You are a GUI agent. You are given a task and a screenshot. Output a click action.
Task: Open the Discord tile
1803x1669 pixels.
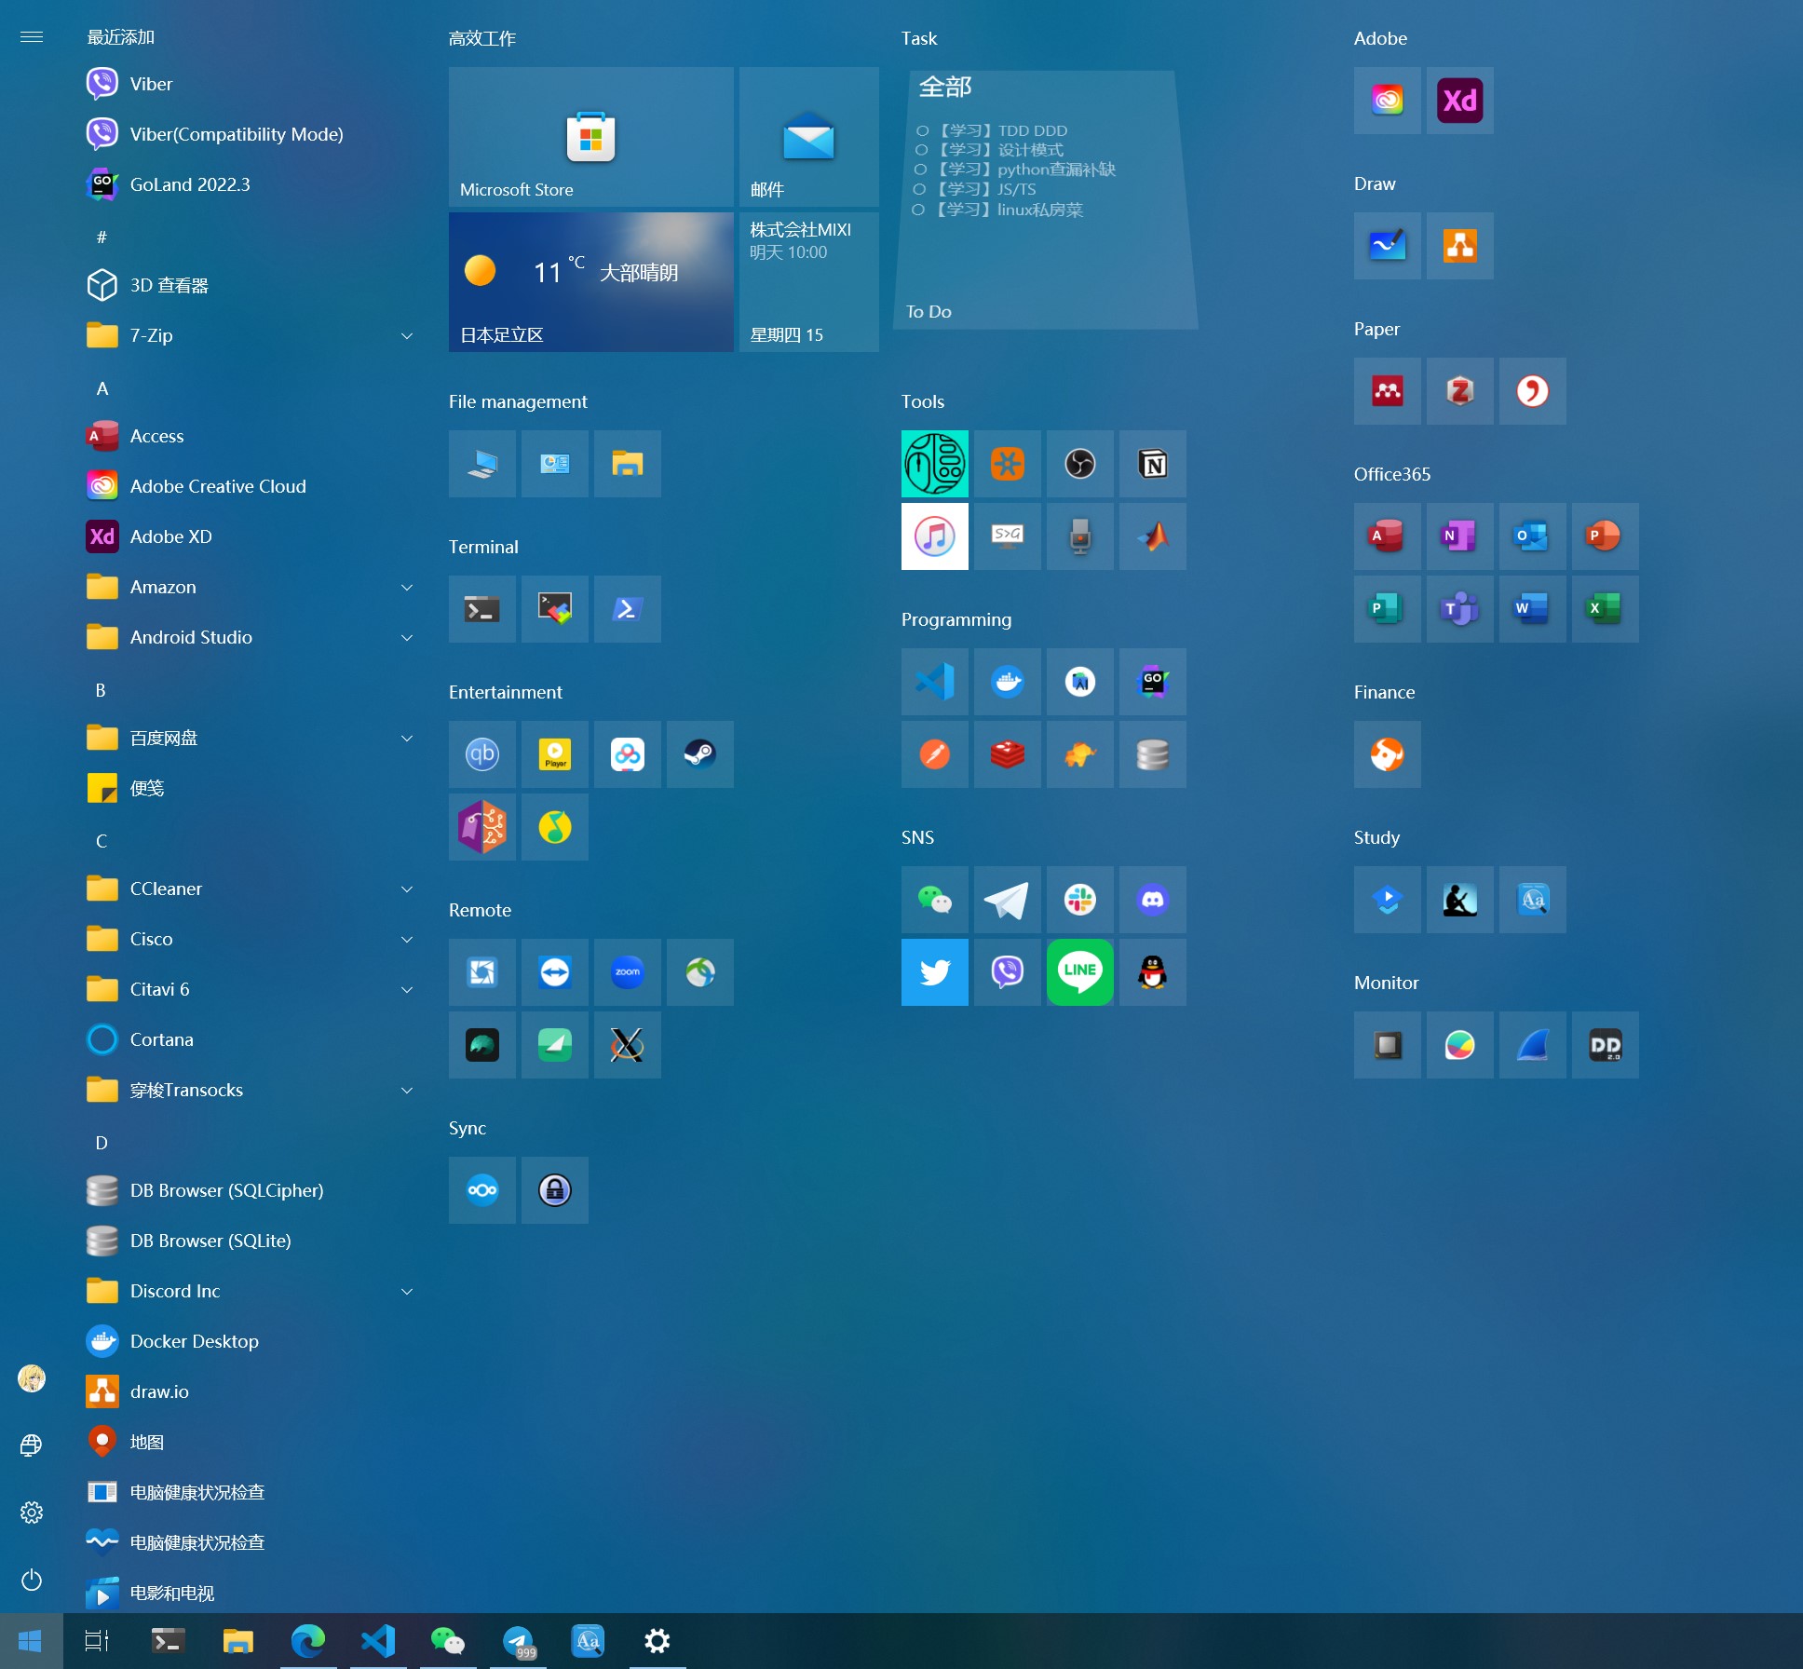pyautogui.click(x=1152, y=900)
